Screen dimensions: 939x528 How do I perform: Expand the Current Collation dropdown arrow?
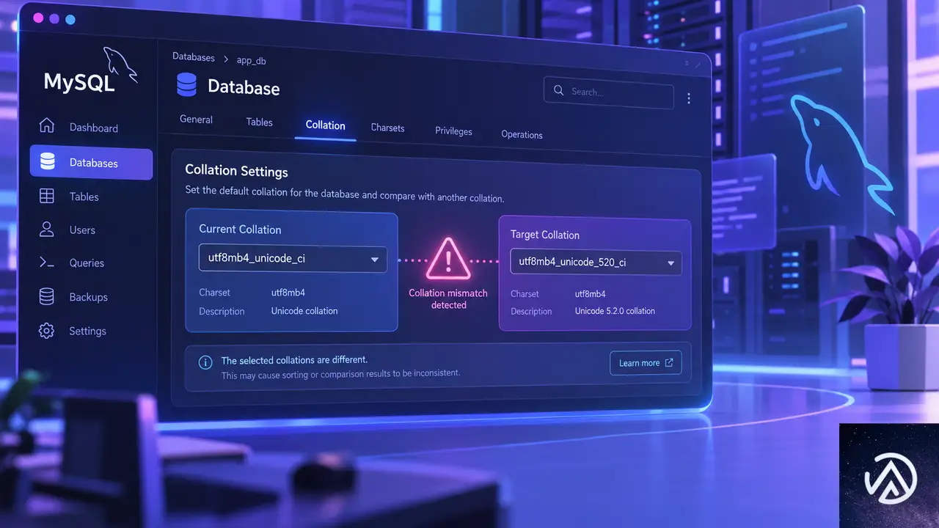pyautogui.click(x=375, y=259)
